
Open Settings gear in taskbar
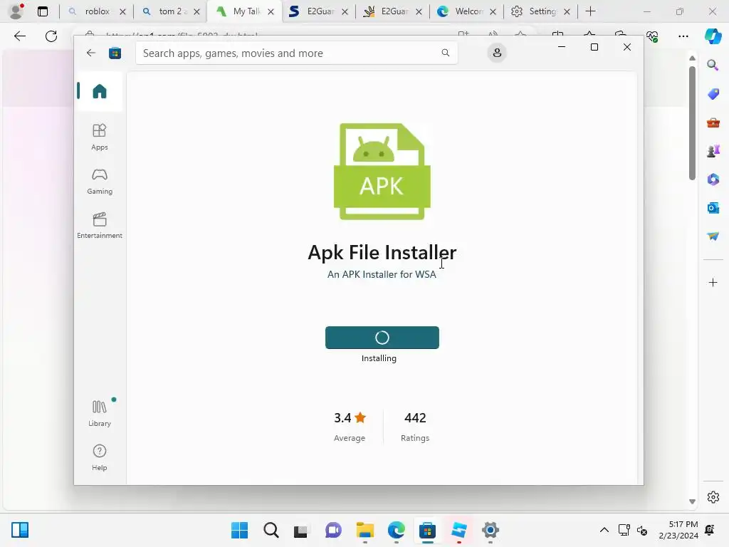tap(490, 530)
